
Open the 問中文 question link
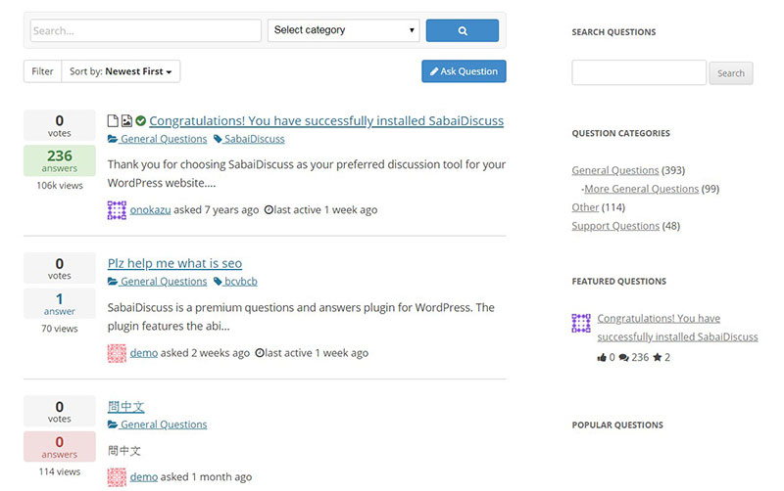coord(126,407)
